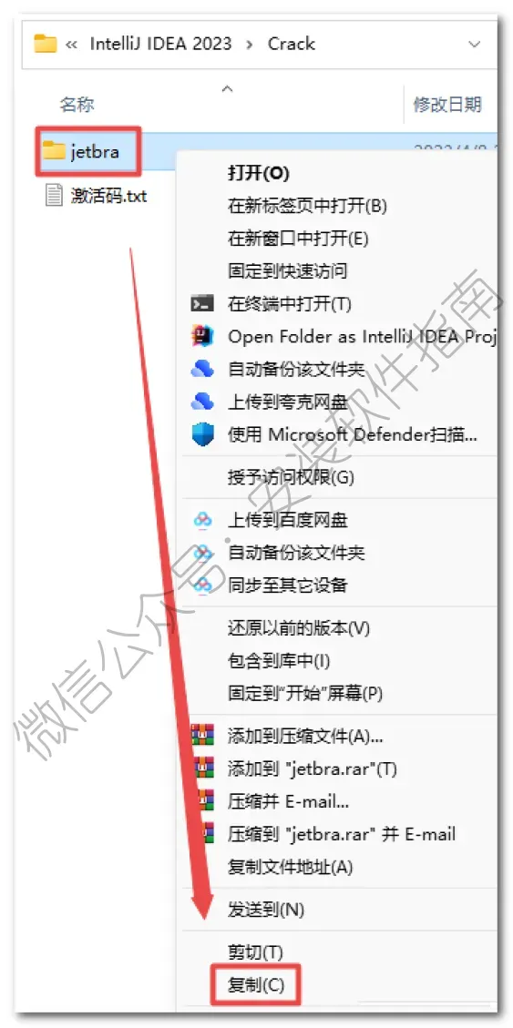
Task: Click the WinRAR icon beside 添加到压缩文件
Action: click(x=202, y=736)
